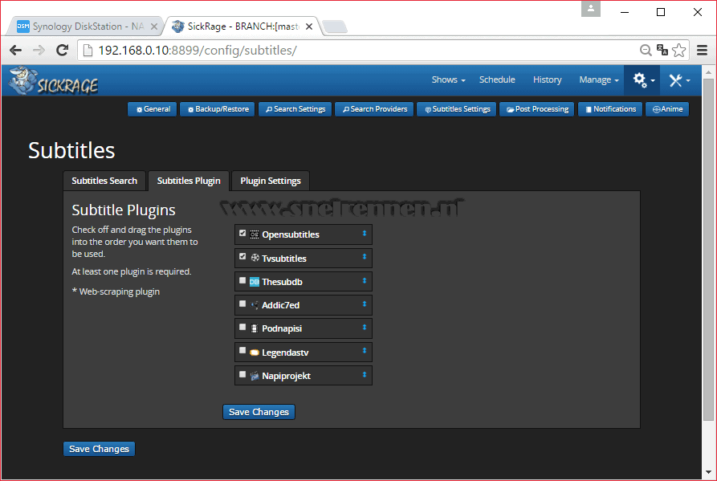
Task: Select the Subtitles Plugin tab
Action: coord(189,181)
